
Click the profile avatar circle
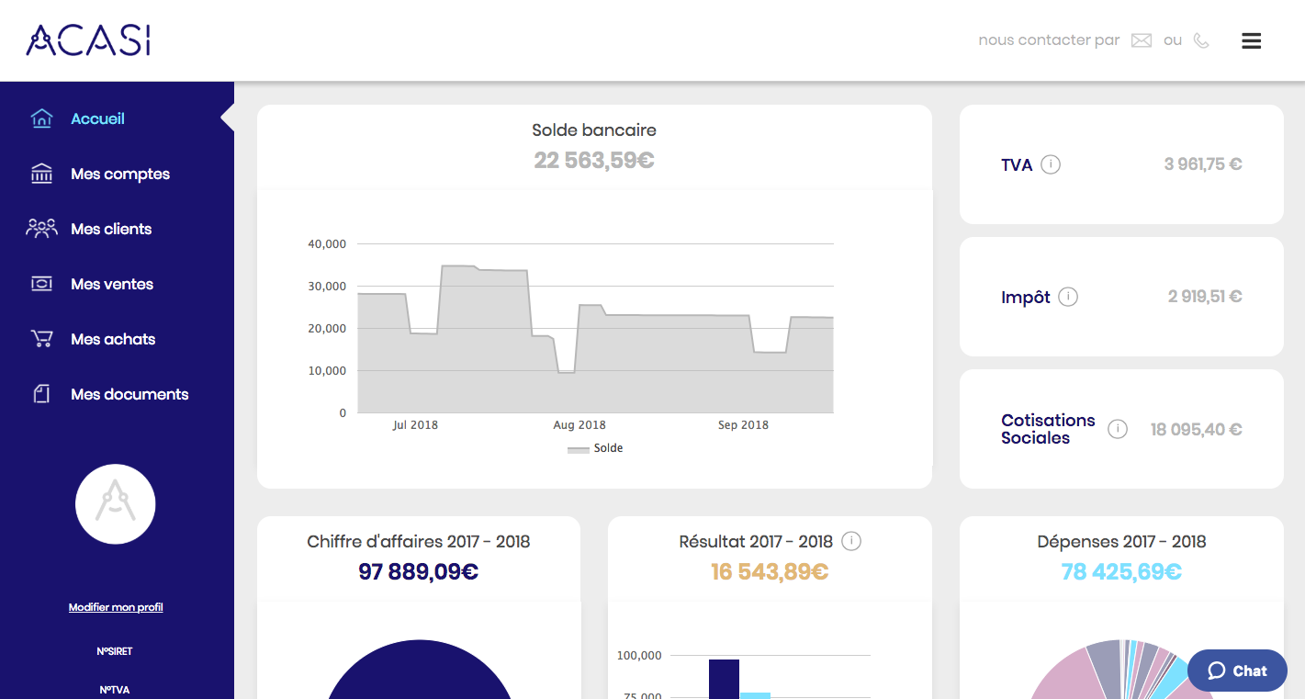116,504
